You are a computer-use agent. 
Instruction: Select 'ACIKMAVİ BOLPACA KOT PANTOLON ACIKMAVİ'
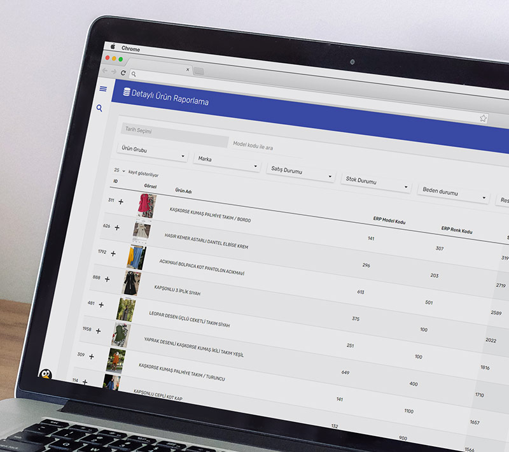(x=202, y=267)
